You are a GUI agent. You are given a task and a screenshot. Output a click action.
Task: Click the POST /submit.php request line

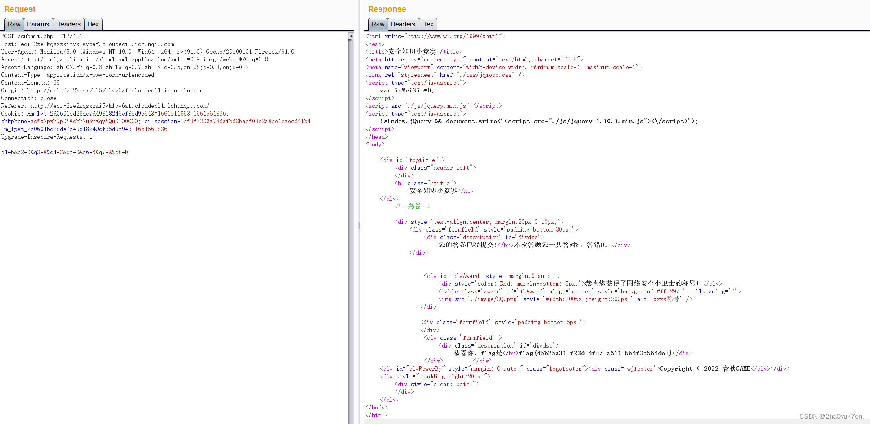pyautogui.click(x=42, y=36)
